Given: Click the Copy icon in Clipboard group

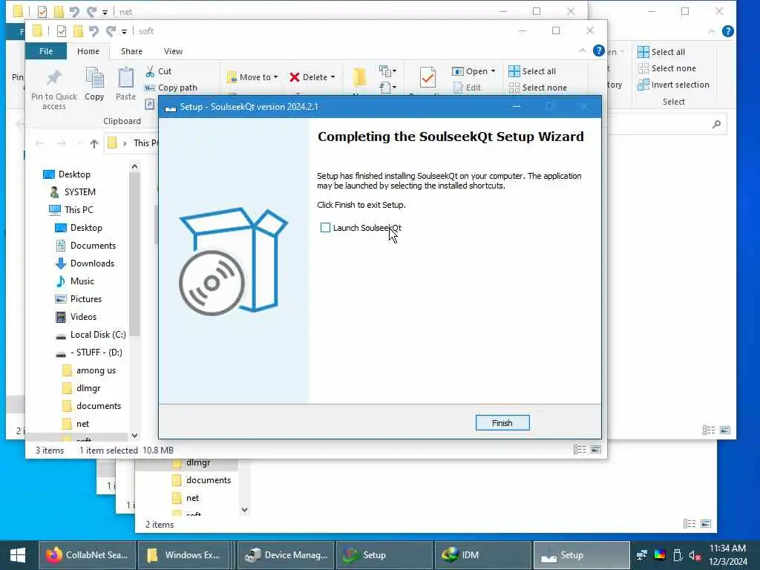Looking at the screenshot, I should (x=94, y=77).
